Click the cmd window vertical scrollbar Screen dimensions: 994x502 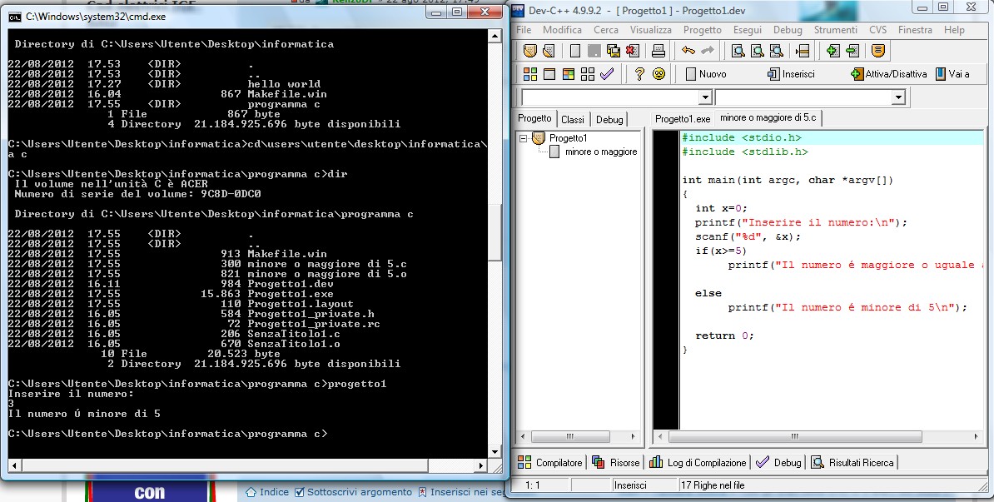[496, 241]
